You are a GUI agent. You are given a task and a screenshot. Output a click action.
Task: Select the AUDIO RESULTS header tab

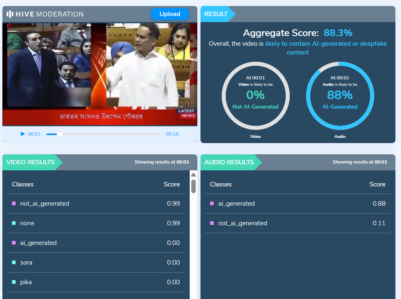point(229,162)
